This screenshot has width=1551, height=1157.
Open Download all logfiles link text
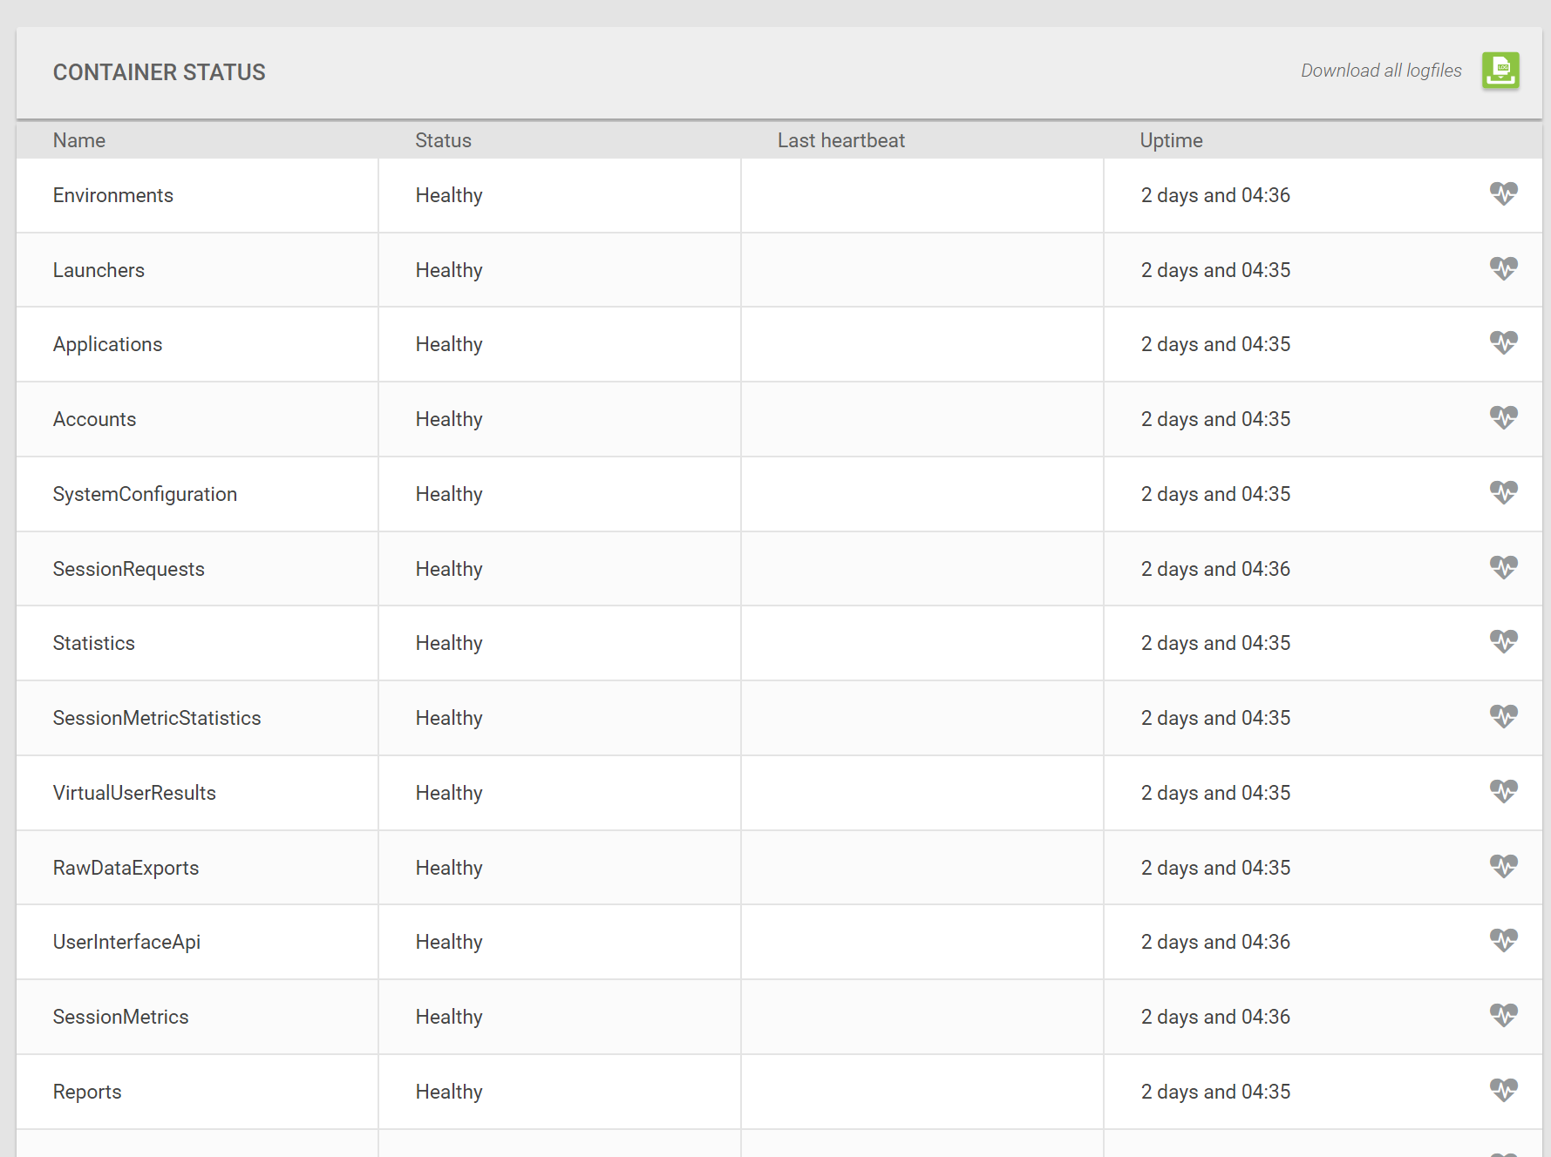[x=1381, y=71]
